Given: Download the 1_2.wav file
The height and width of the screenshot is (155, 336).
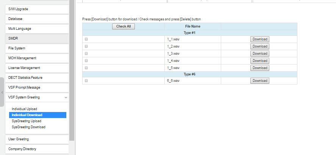Looking at the screenshot, I should [260, 46].
